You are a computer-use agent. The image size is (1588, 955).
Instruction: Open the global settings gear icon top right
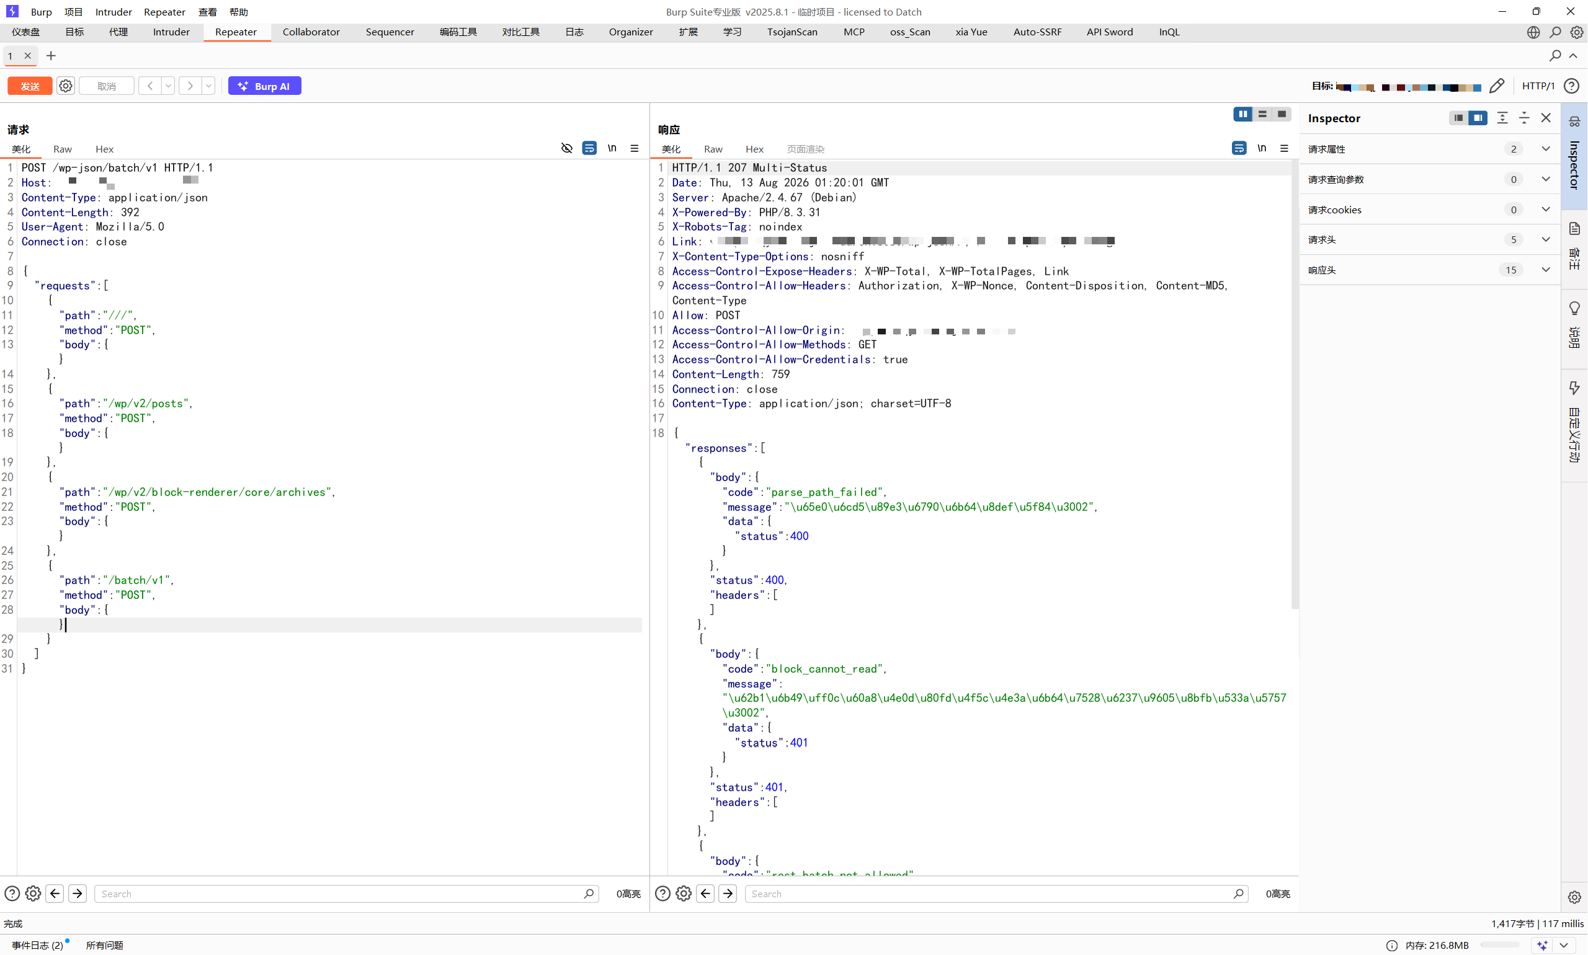tap(1576, 32)
